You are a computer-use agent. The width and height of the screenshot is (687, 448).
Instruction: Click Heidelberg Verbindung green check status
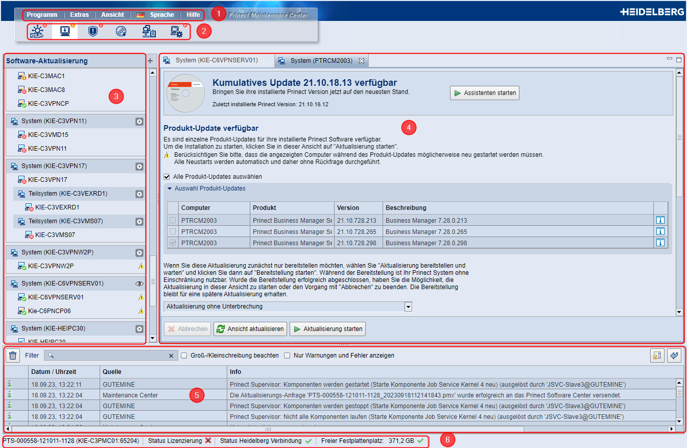[x=308, y=441]
